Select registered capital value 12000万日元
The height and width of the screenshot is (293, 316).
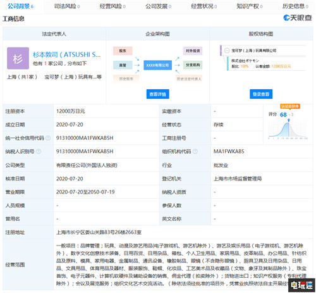[x=71, y=111]
